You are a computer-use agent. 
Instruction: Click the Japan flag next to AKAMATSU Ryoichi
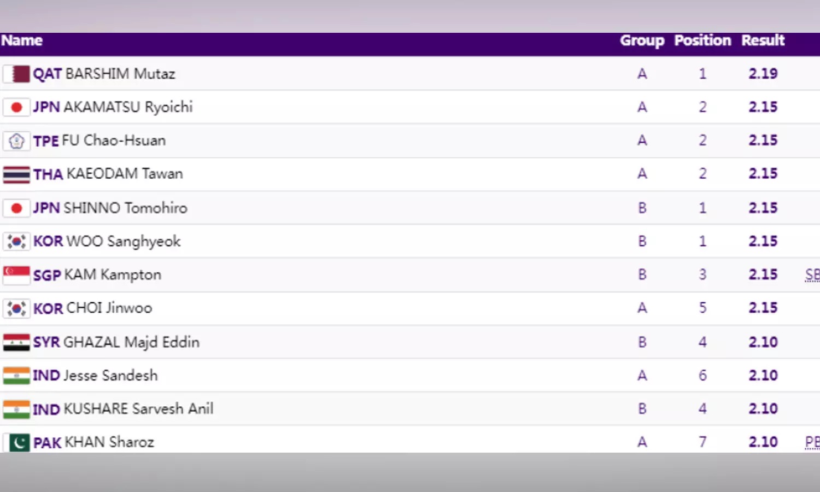click(x=16, y=107)
